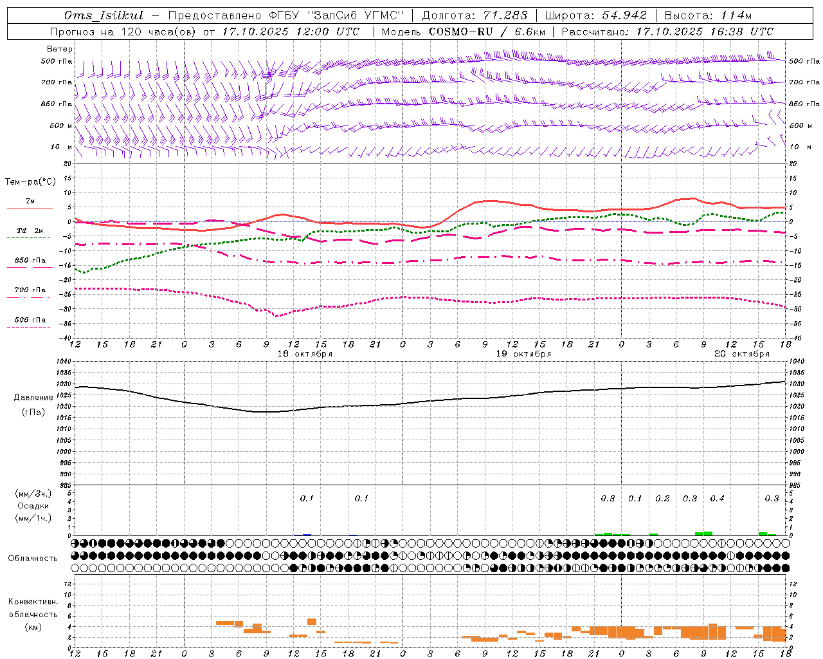Click the Oms_Isilkul station title

pos(104,15)
